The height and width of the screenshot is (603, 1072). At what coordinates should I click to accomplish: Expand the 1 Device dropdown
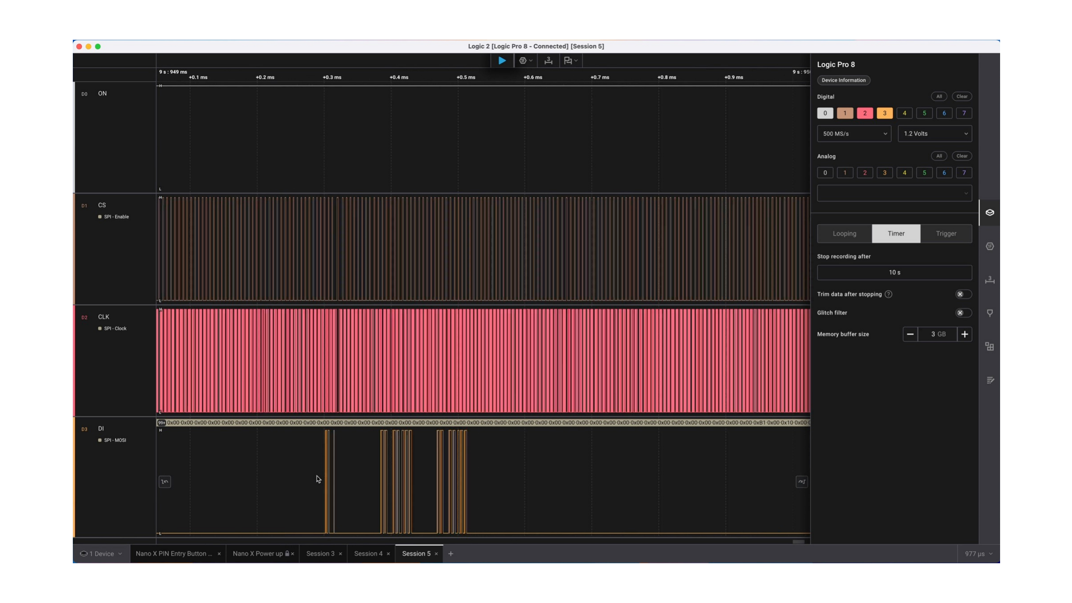(101, 554)
